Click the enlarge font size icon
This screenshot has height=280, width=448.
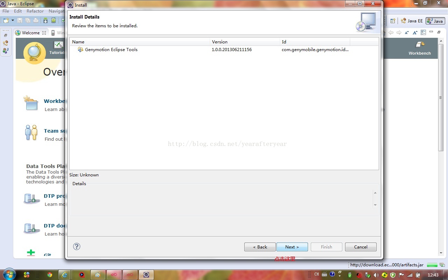click(x=415, y=33)
